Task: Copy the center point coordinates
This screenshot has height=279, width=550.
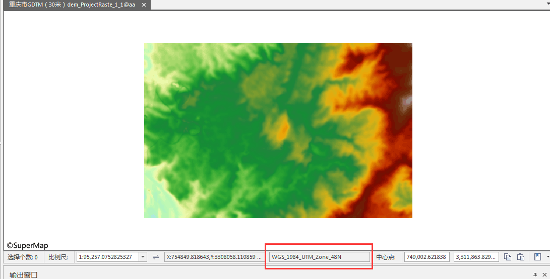Action: (x=508, y=257)
